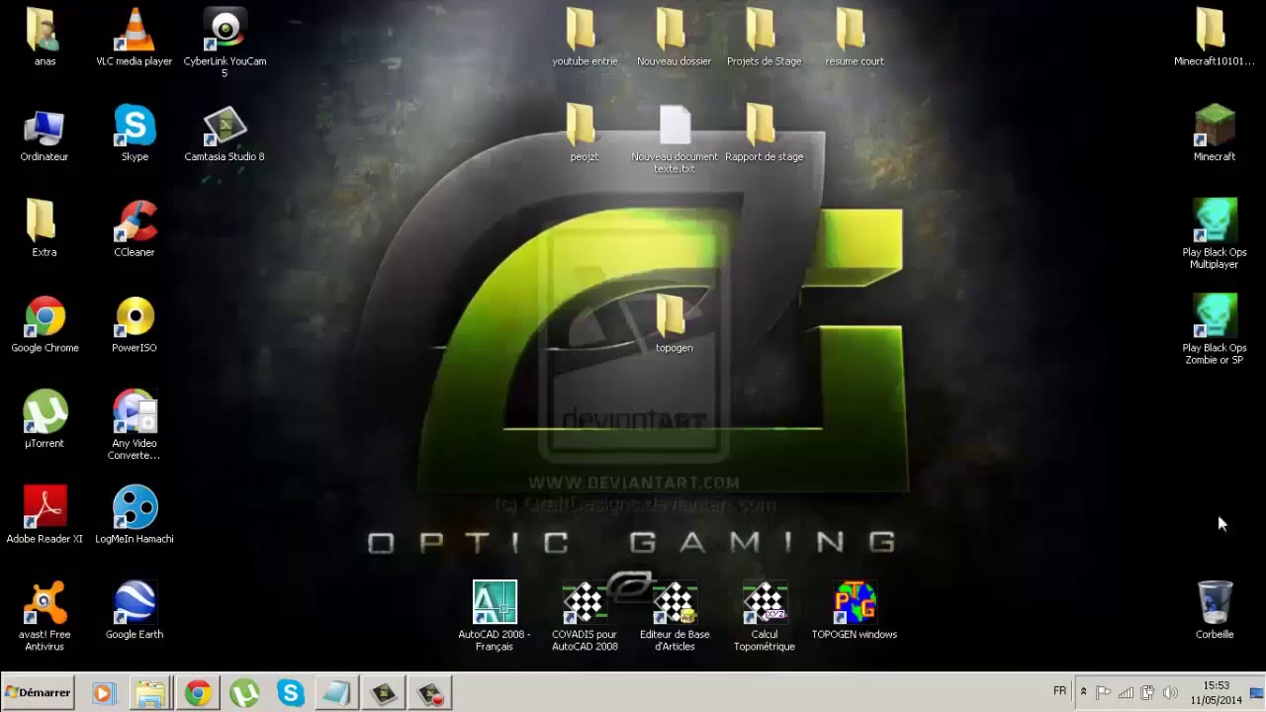Launch PowerISO from the desktop

(135, 324)
